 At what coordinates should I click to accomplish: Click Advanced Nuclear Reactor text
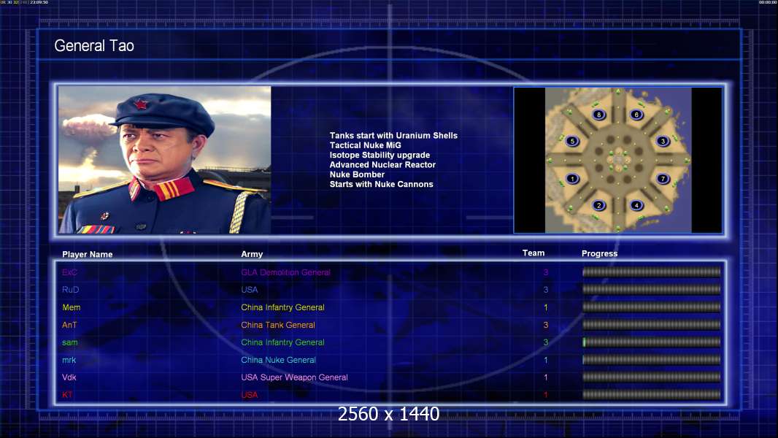tap(382, 165)
